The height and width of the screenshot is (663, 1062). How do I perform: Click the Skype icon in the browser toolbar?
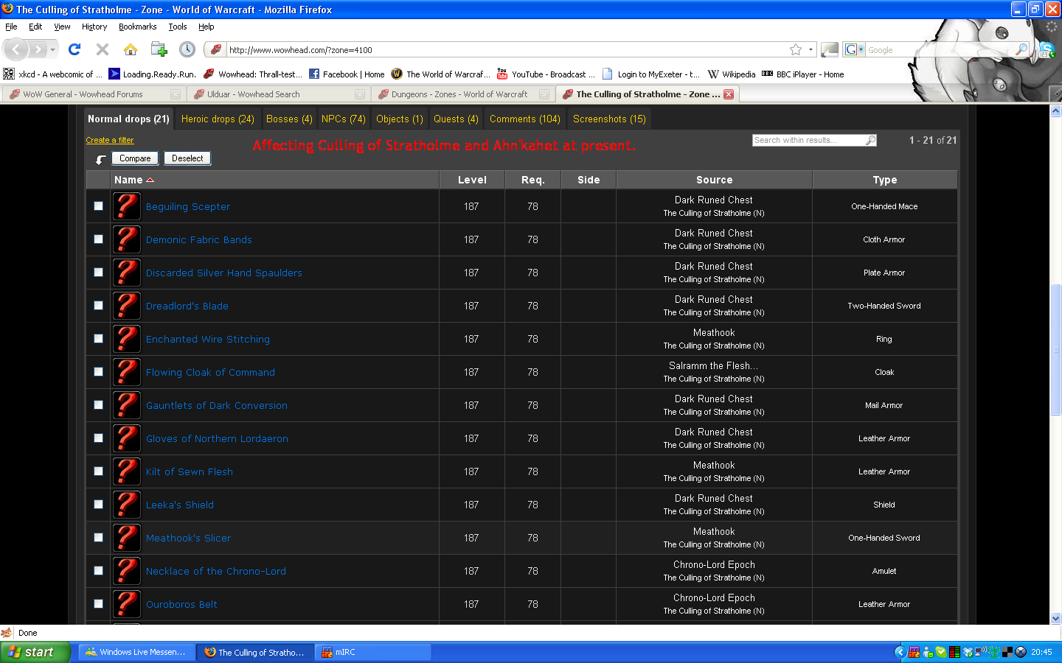click(1047, 49)
